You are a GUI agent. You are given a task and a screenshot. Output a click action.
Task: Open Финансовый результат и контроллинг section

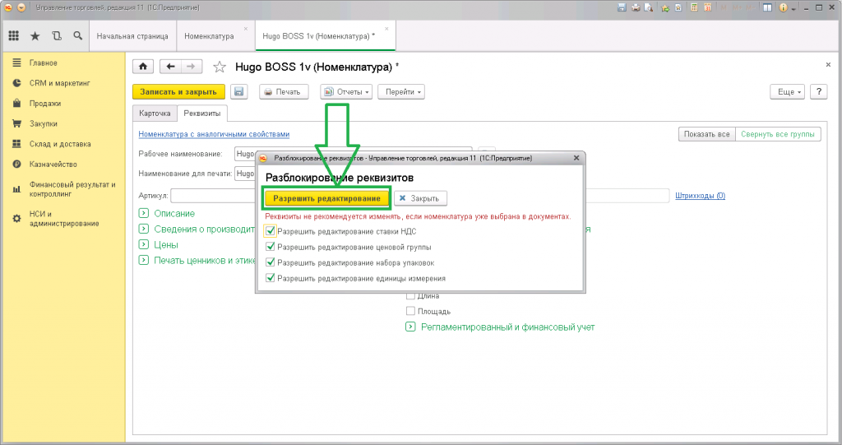(x=72, y=189)
